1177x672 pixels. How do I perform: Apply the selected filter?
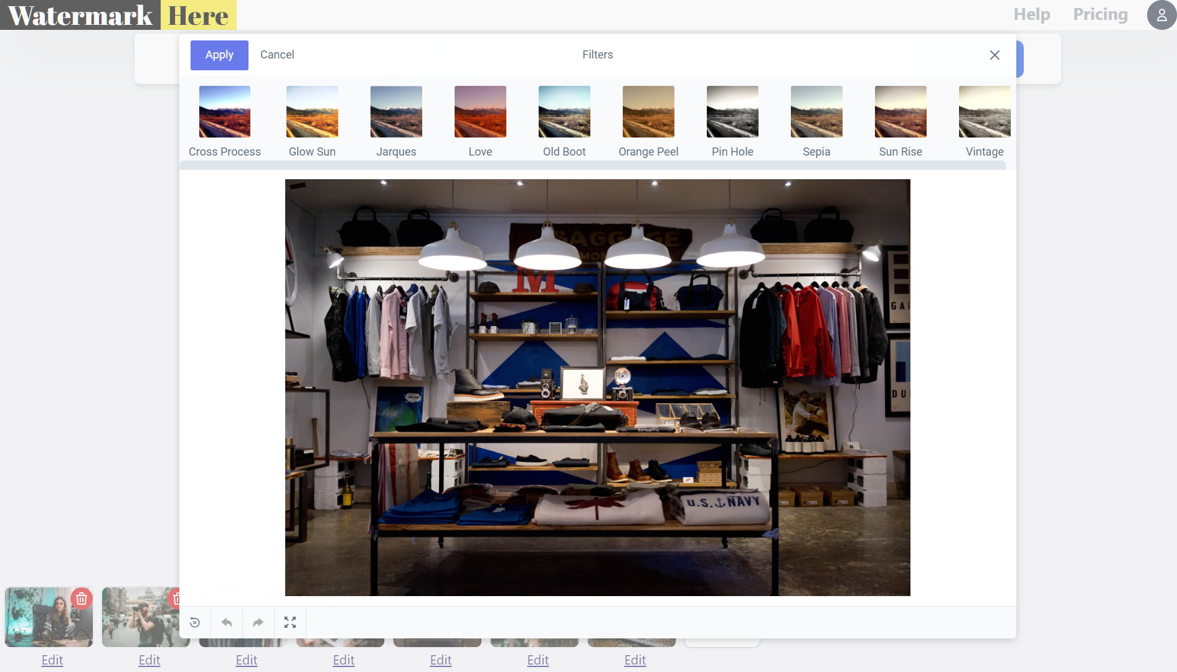pos(219,55)
